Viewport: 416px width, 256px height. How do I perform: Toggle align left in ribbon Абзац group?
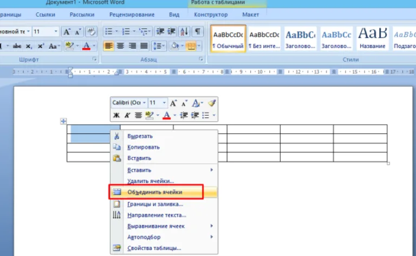pos(108,46)
